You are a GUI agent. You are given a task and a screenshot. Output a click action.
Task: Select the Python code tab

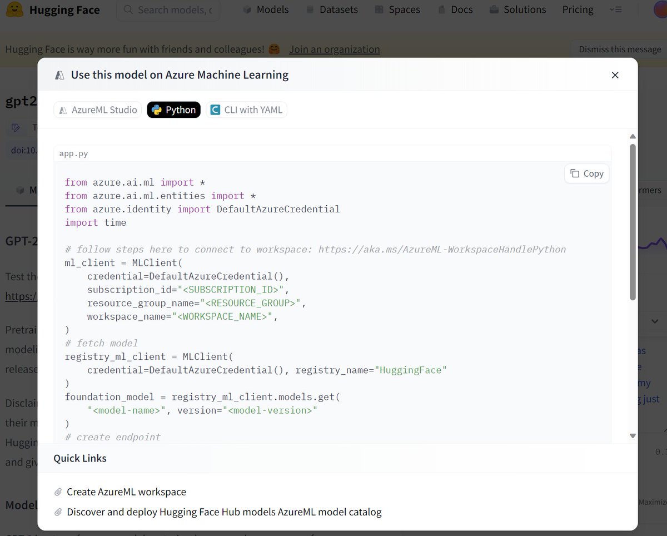173,110
